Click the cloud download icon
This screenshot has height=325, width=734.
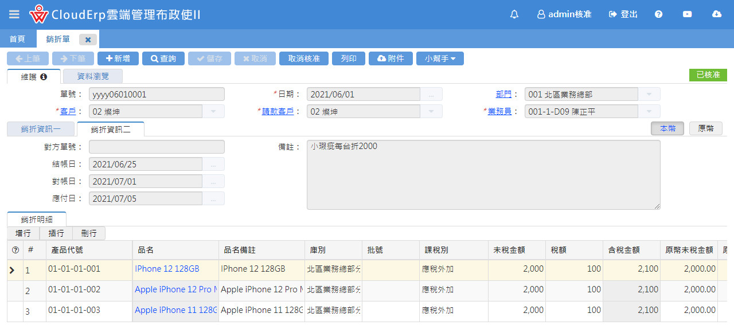click(x=717, y=14)
